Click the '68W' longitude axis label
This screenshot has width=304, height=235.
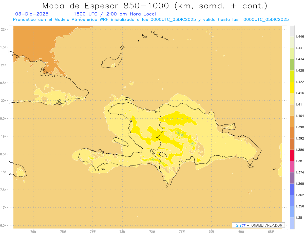271,232
